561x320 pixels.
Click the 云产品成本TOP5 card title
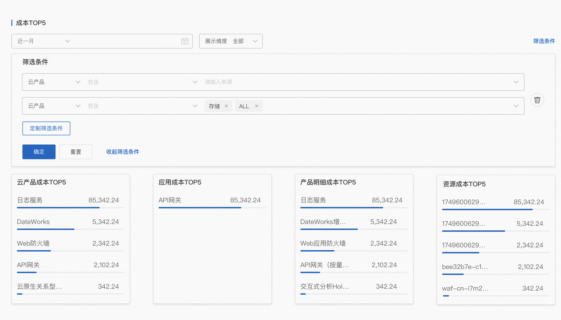[x=41, y=182]
